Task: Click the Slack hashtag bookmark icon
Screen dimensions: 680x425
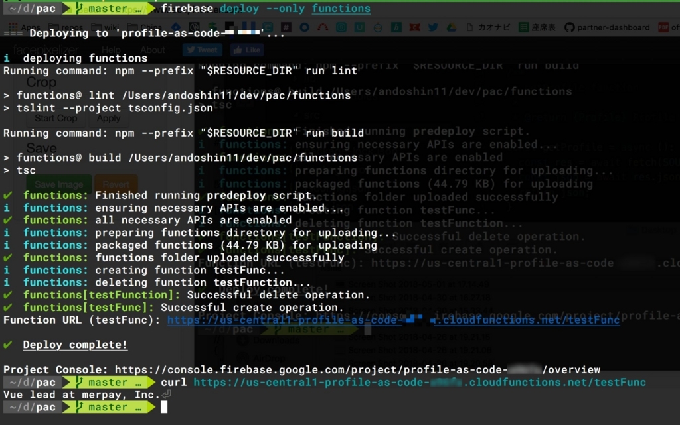Action: click(286, 27)
